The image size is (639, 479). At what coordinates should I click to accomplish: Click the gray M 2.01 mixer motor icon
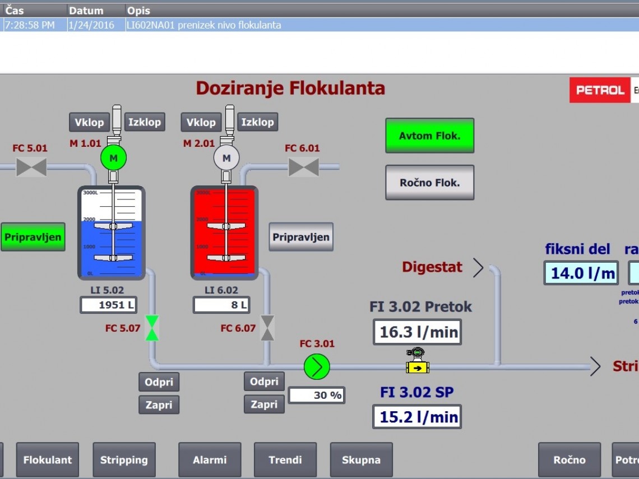tap(226, 159)
